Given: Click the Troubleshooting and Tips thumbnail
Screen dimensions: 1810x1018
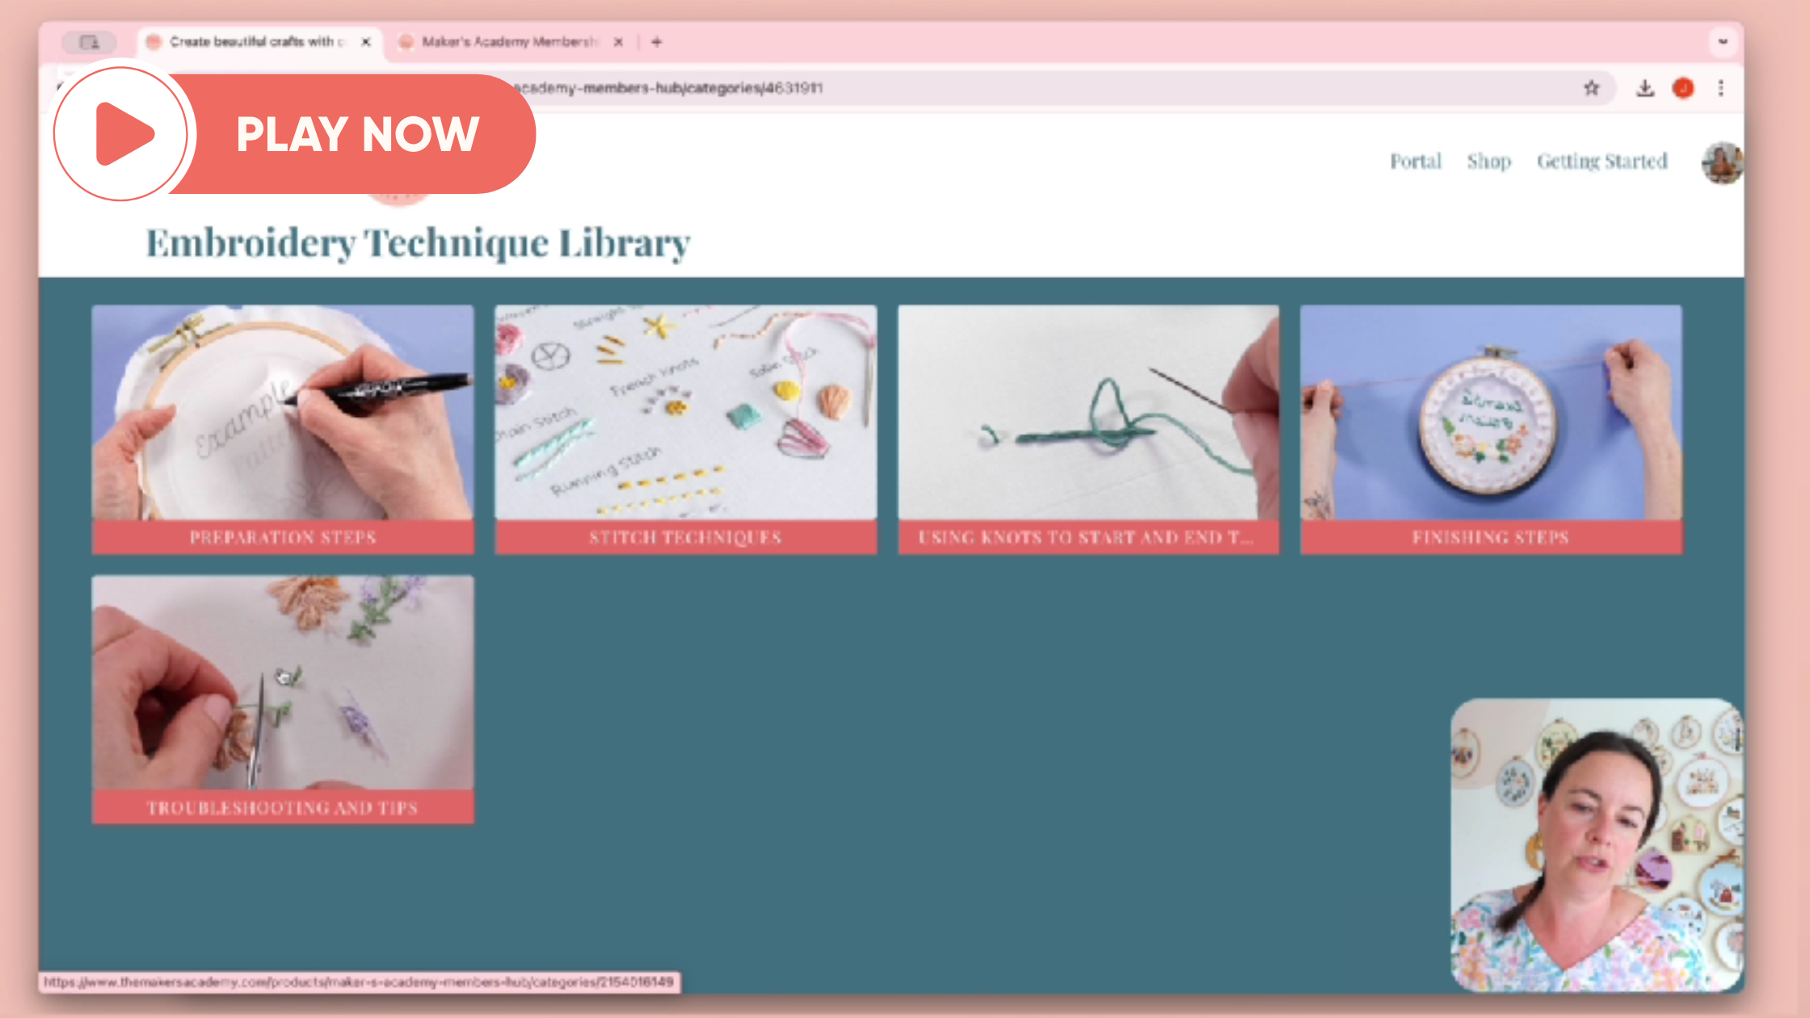Looking at the screenshot, I should click(283, 691).
